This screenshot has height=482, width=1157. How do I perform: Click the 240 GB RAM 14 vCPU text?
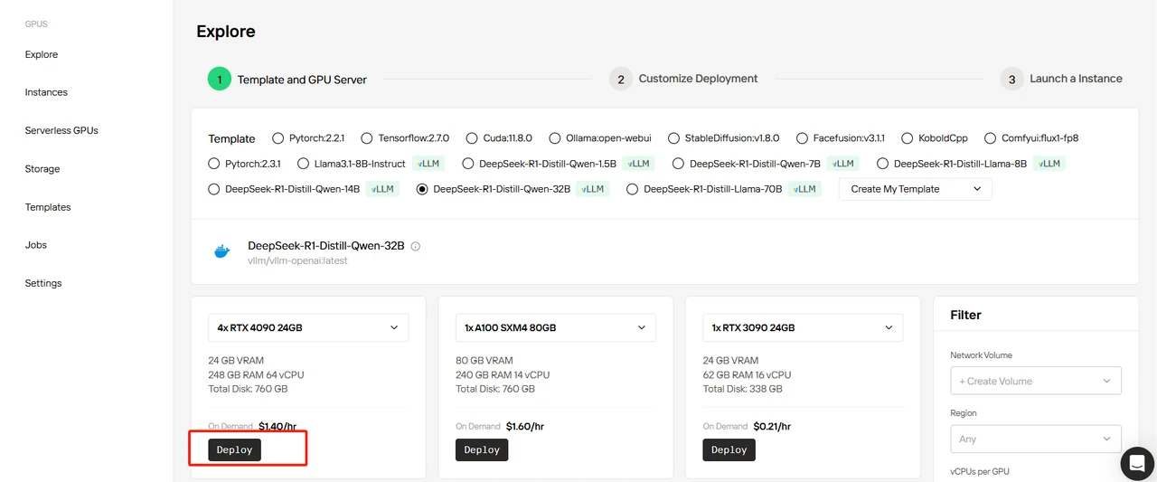coord(503,374)
